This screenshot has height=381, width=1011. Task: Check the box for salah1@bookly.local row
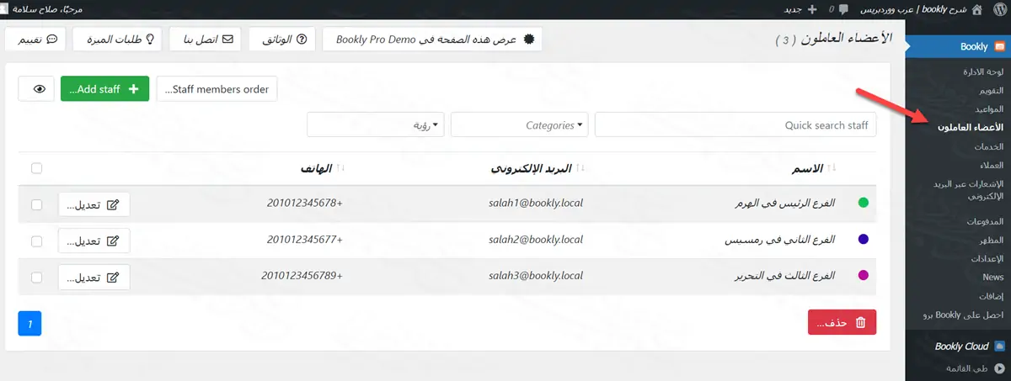coord(36,204)
